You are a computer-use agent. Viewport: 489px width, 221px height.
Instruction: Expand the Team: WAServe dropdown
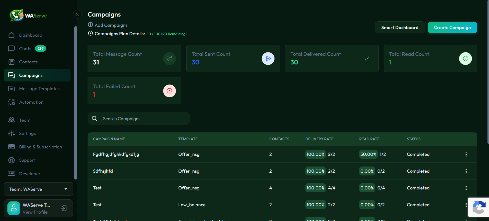pos(39,189)
